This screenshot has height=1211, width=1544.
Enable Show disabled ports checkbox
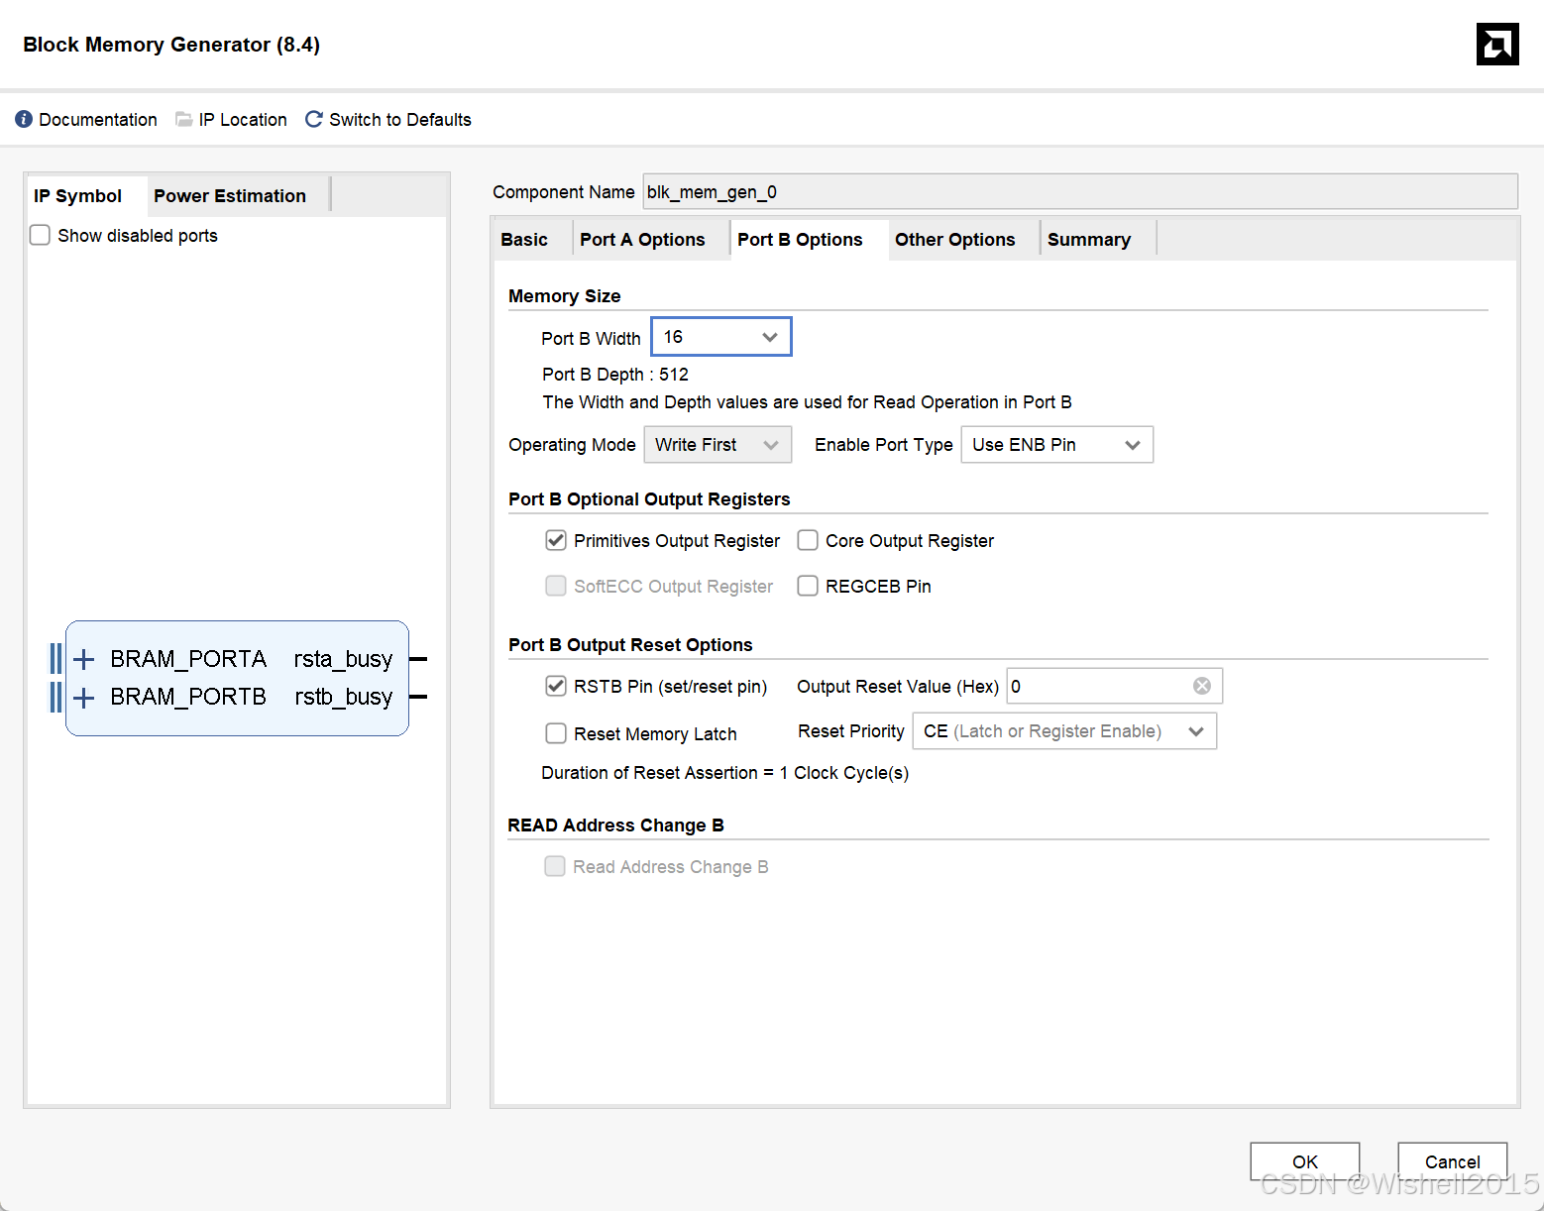pos(40,235)
